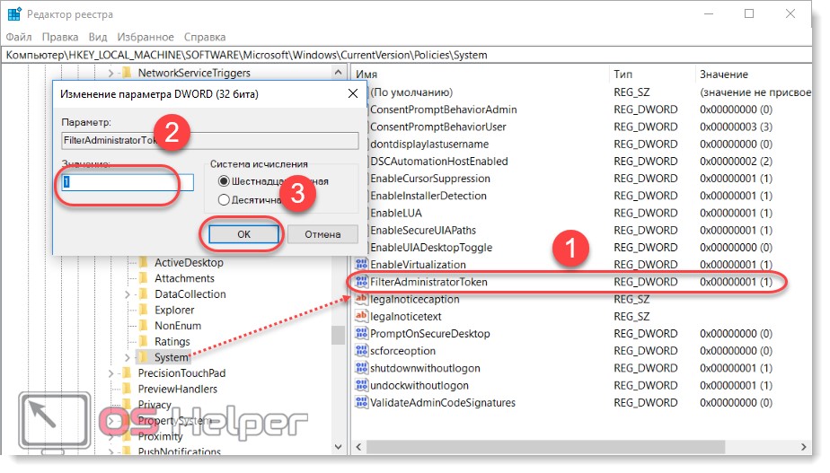Click the FilterAdministratorToken DWORD value icon
This screenshot has height=473, width=830.
[x=362, y=282]
